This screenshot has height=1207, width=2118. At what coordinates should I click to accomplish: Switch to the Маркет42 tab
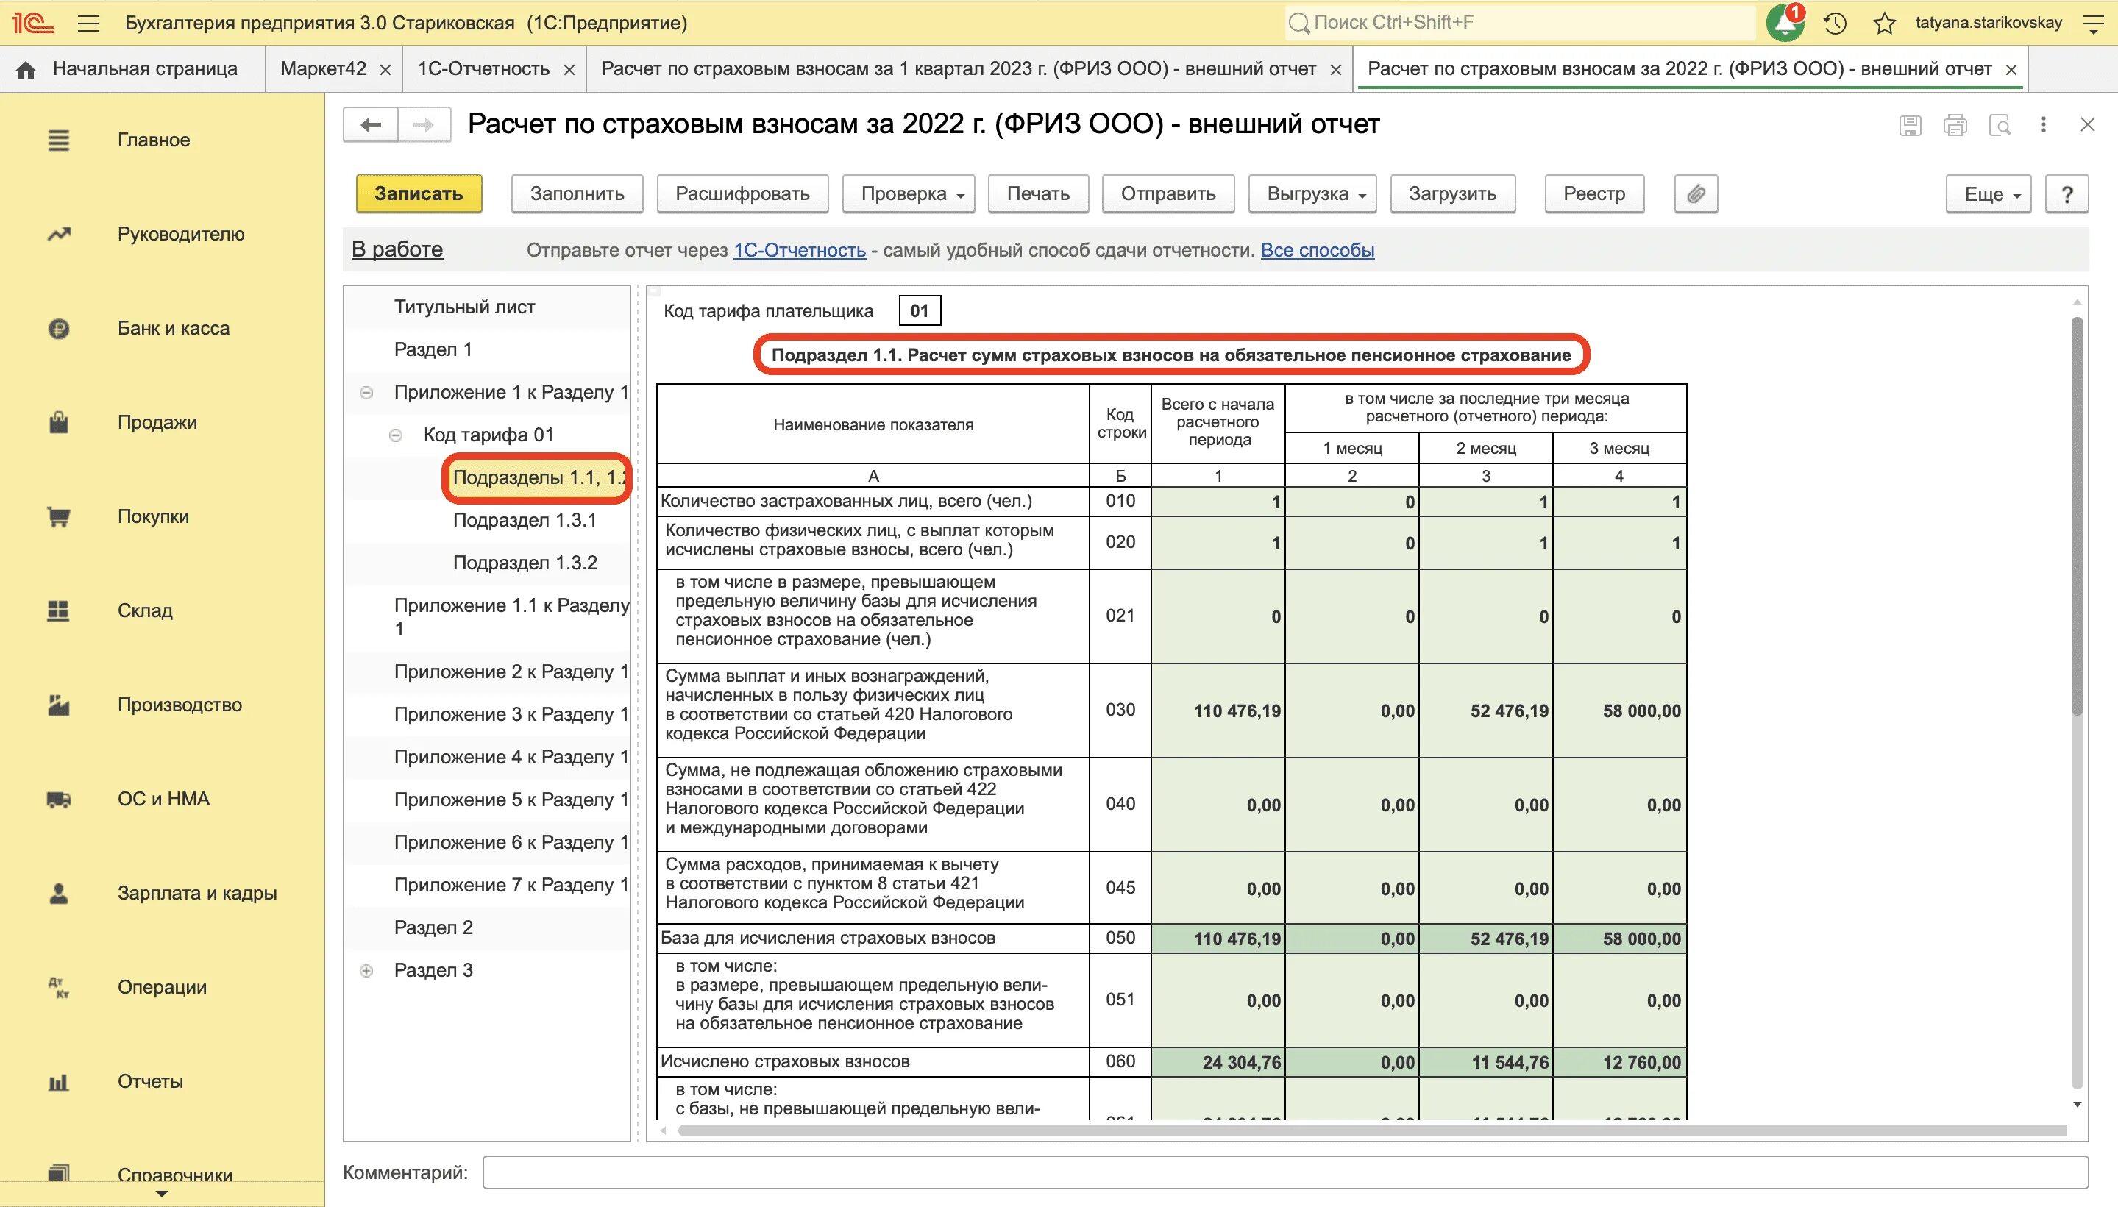323,69
